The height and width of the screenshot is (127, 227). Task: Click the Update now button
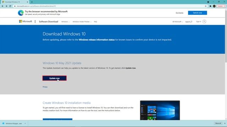(x=55, y=78)
